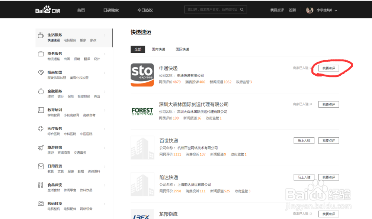372x219 pixels.
Task: Click 物流运输 under 商务服务
Action: (x=54, y=59)
